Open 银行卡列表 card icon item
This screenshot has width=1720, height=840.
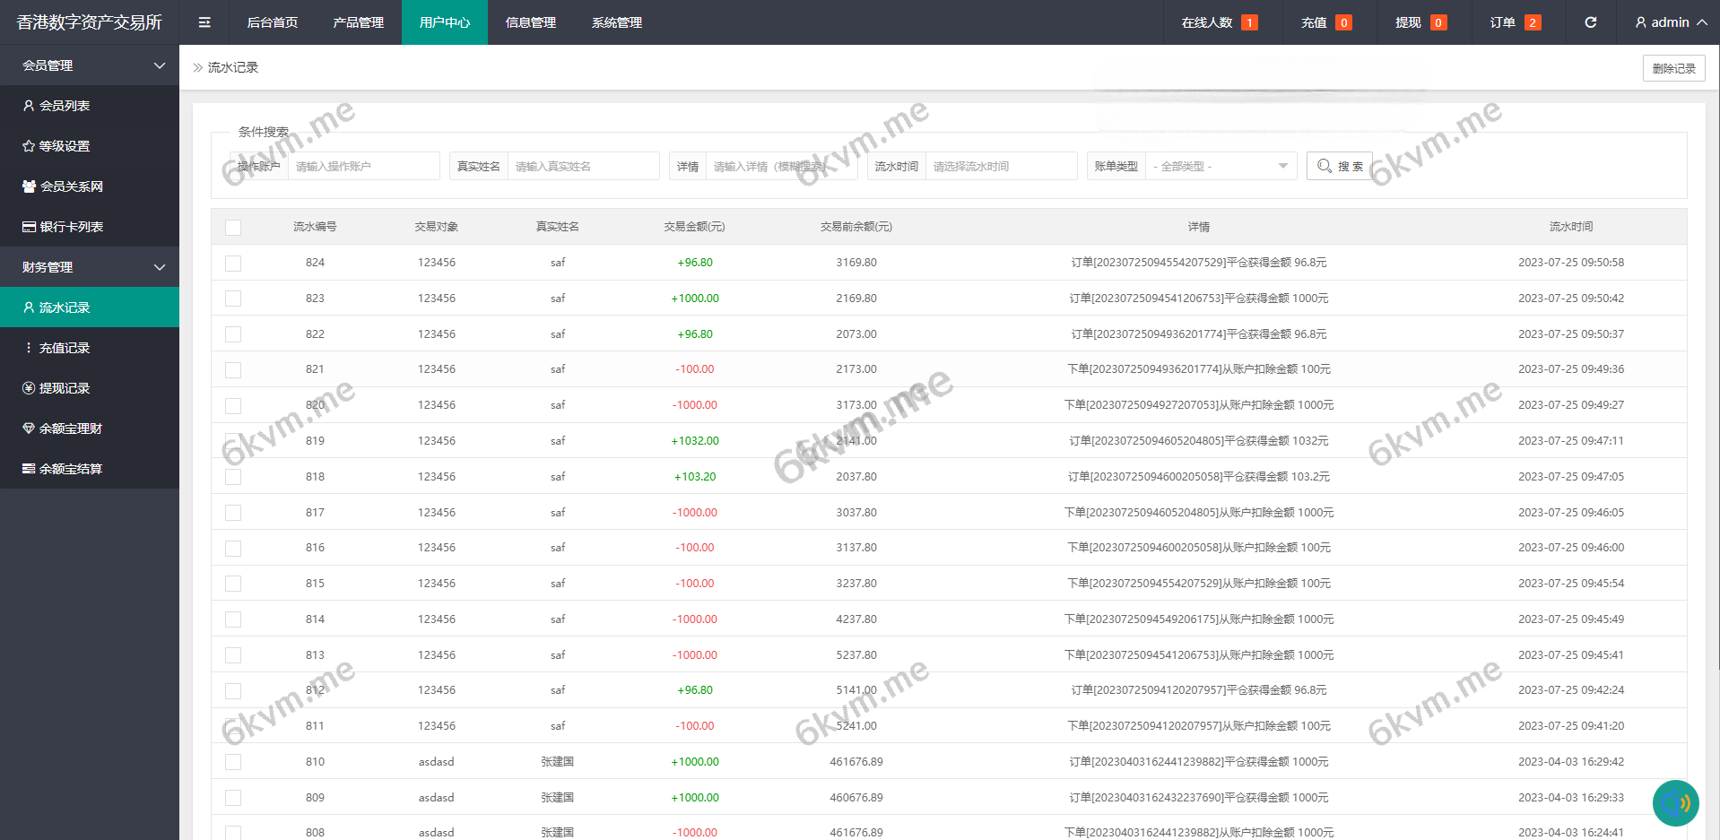point(71,227)
